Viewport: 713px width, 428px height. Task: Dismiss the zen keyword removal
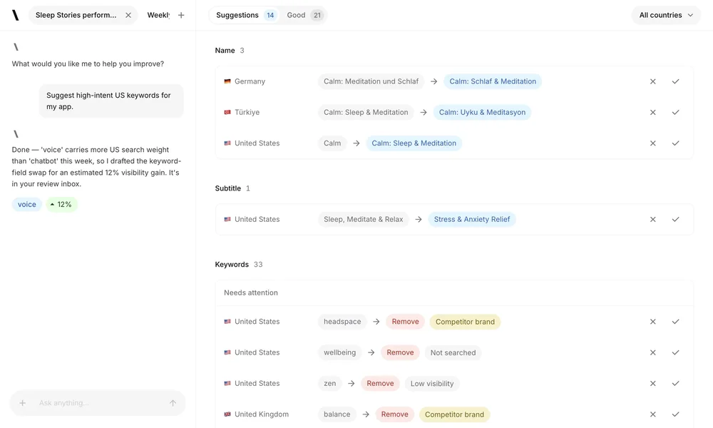click(652, 384)
